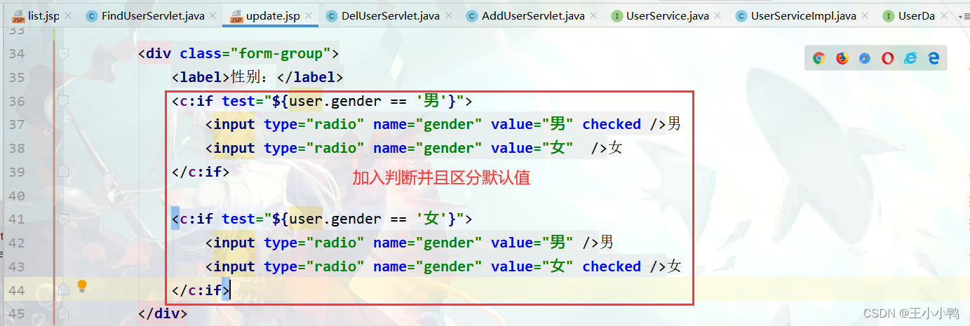Click the yellow lightbulb intention icon
This screenshot has width=970, height=326.
pyautogui.click(x=82, y=285)
